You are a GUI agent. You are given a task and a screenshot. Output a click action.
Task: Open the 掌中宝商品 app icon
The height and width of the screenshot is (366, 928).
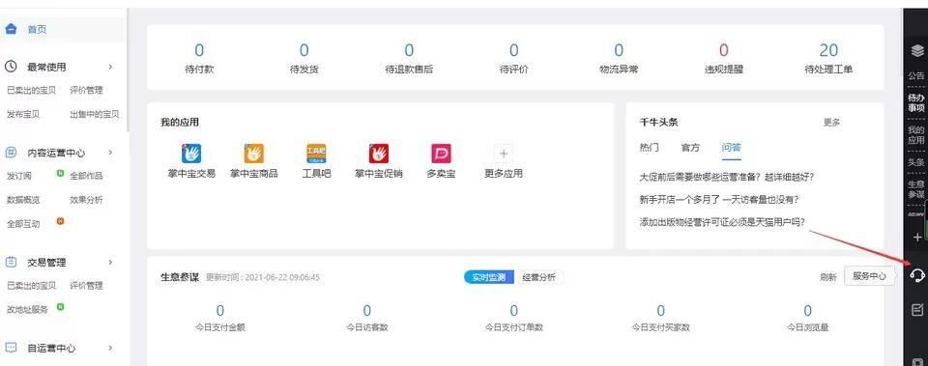click(x=254, y=154)
